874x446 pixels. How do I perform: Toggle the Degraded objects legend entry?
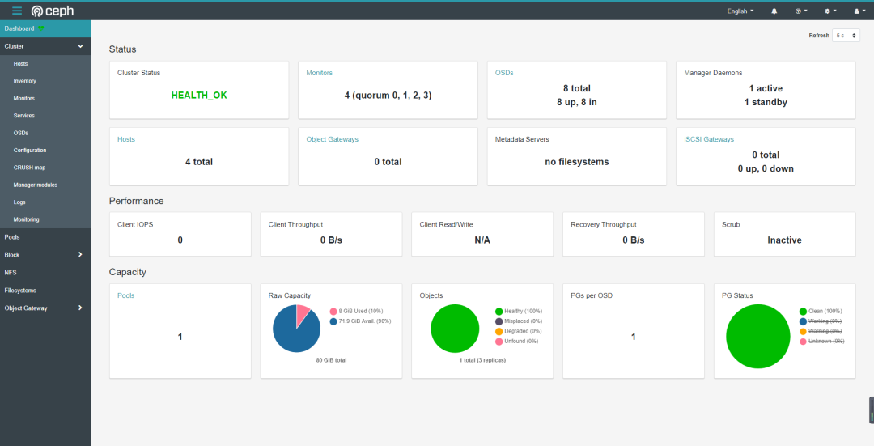517,332
